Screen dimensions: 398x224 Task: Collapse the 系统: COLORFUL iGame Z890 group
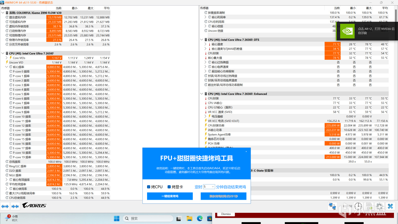click(x=3, y=13)
